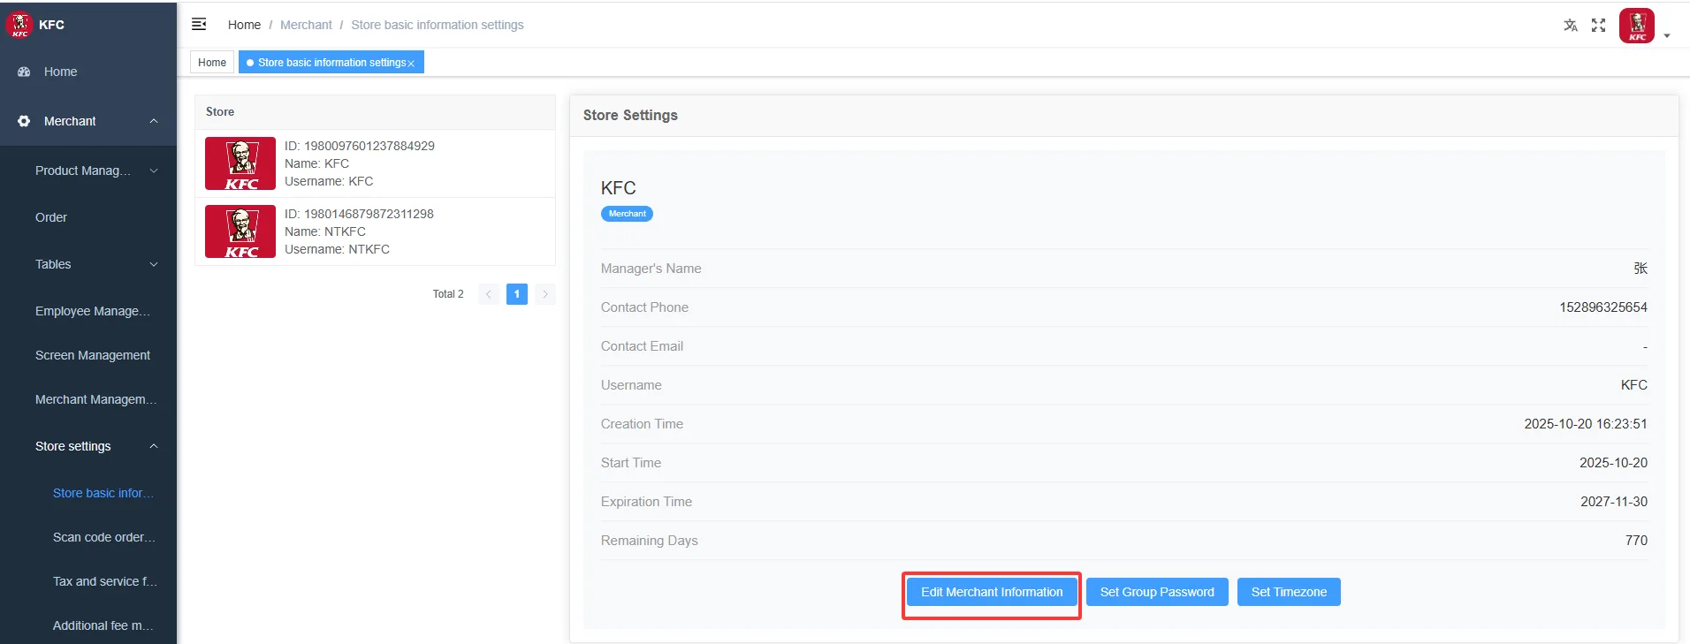
Task: Open the KFC user avatar menu
Action: coord(1637,26)
